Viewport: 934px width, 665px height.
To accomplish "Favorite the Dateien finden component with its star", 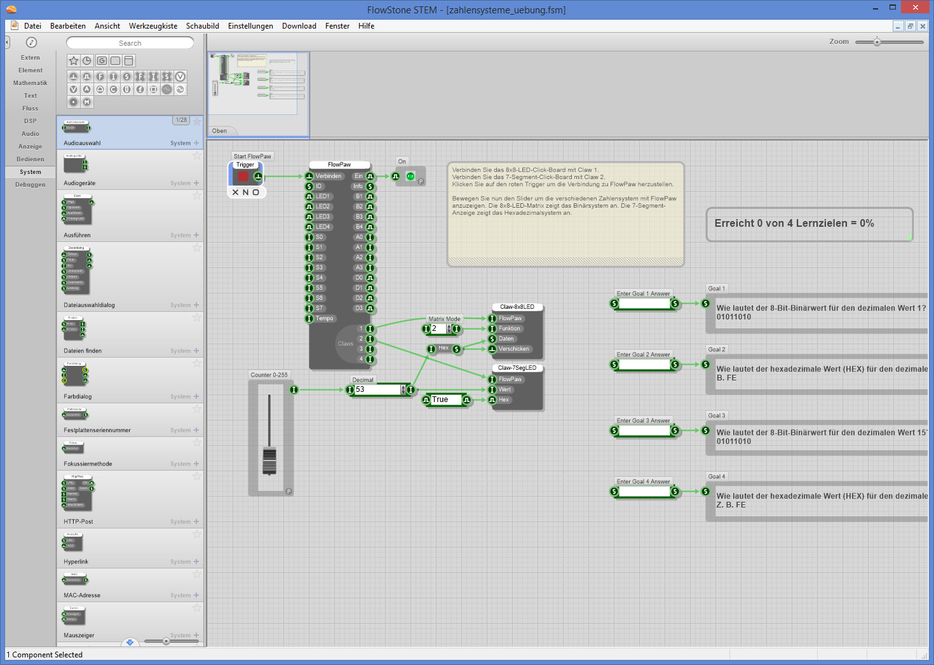I will (197, 318).
